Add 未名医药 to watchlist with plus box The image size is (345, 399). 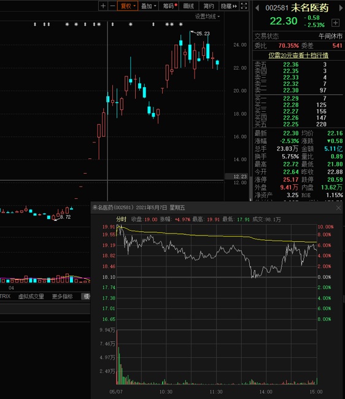pos(335,23)
